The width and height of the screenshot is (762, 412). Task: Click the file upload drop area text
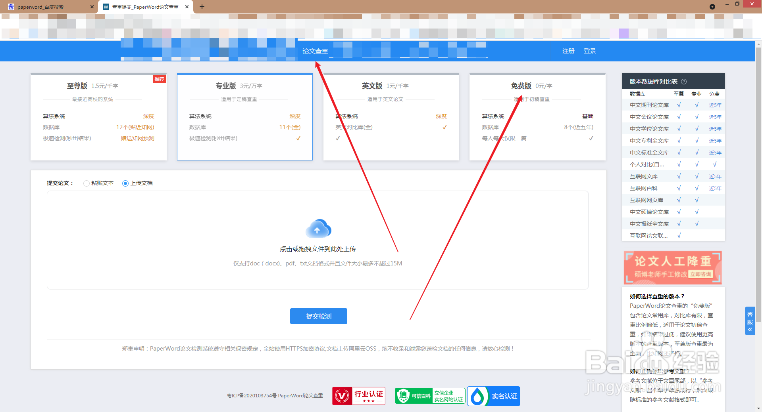tap(317, 249)
